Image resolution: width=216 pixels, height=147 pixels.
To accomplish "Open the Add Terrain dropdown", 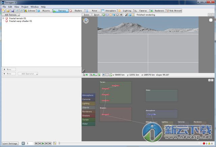I will (11, 15).
